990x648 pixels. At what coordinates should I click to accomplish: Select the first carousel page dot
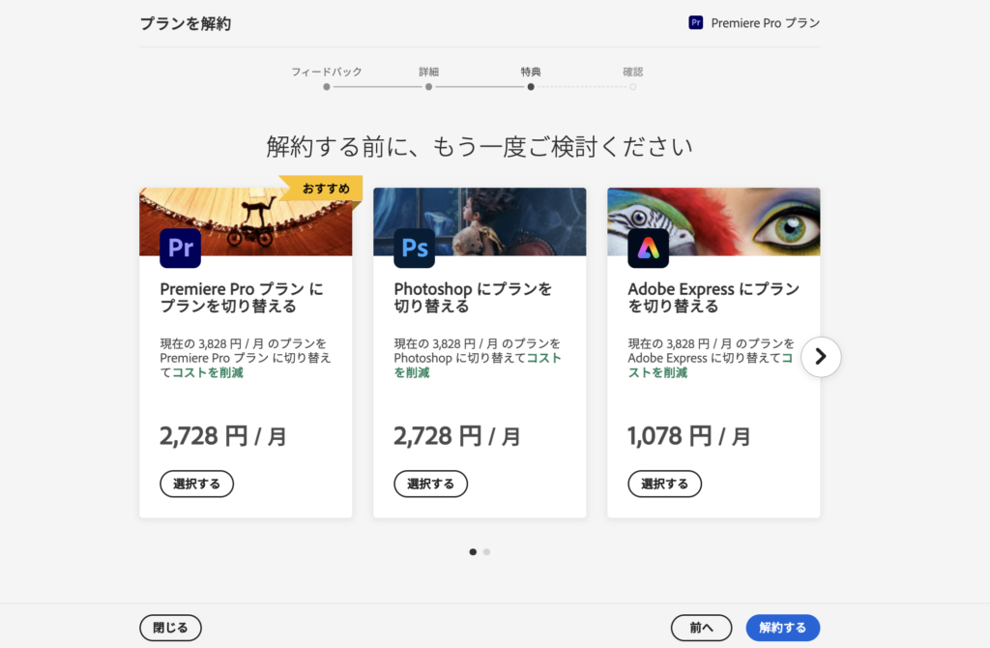pos(473,552)
